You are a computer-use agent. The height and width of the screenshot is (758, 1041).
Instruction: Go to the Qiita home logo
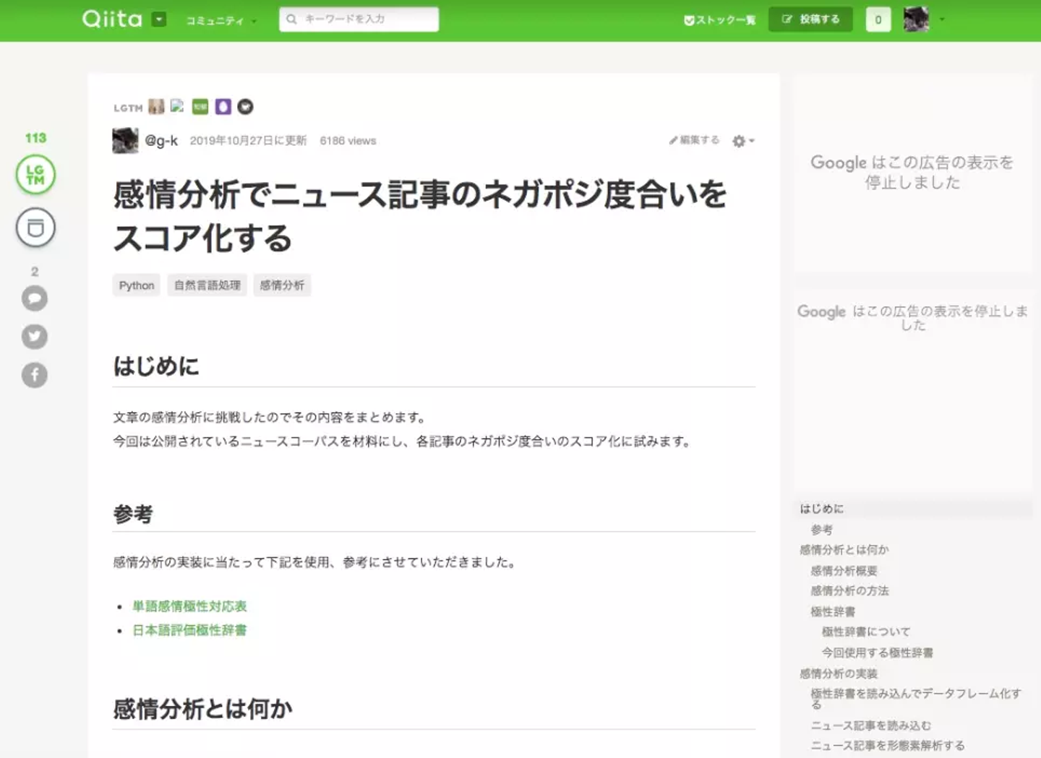[112, 19]
